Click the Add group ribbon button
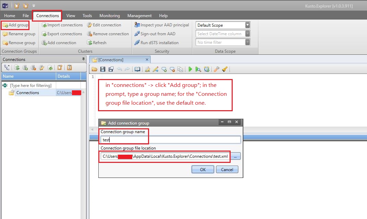The width and height of the screenshot is (367, 219). [x=15, y=25]
